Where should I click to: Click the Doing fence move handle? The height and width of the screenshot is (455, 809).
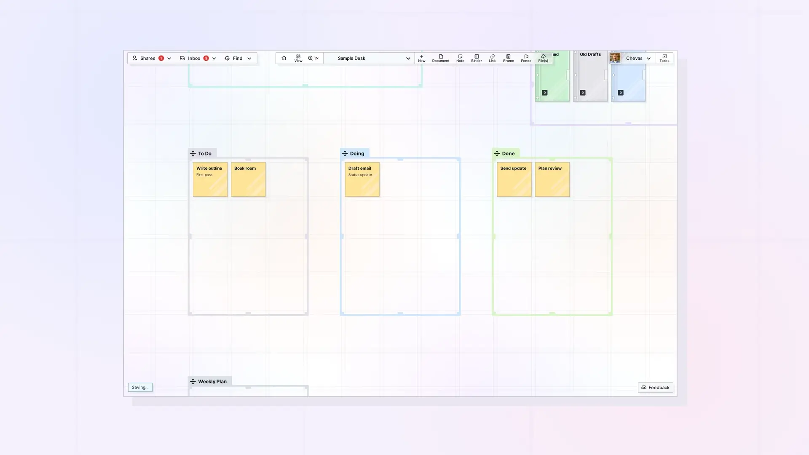[x=345, y=153]
